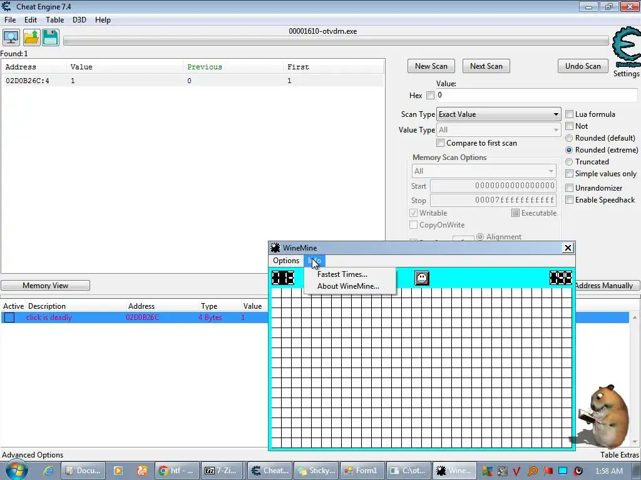
Task: Open the UC Browser taskbar icon
Action: click(x=141, y=471)
